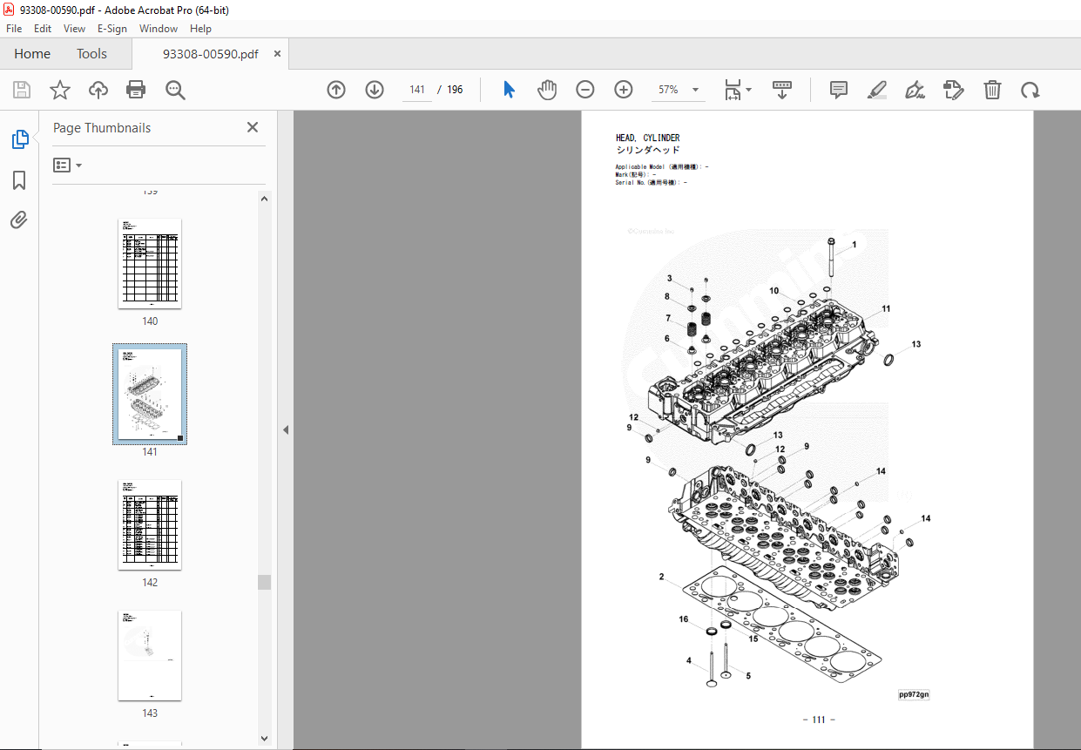Expand the fit page options arrow
Image resolution: width=1081 pixels, height=750 pixels.
(x=749, y=90)
